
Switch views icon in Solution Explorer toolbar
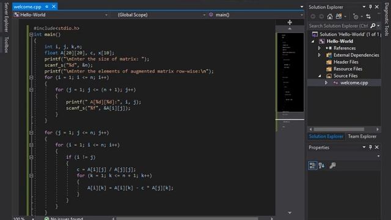tap(338, 16)
